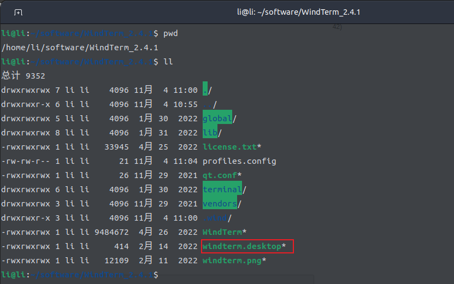
Task: Click the 9484672 file size value
Action: pyautogui.click(x=111, y=232)
